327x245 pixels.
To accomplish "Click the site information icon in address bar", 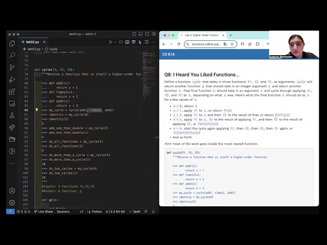I will coord(188,44).
